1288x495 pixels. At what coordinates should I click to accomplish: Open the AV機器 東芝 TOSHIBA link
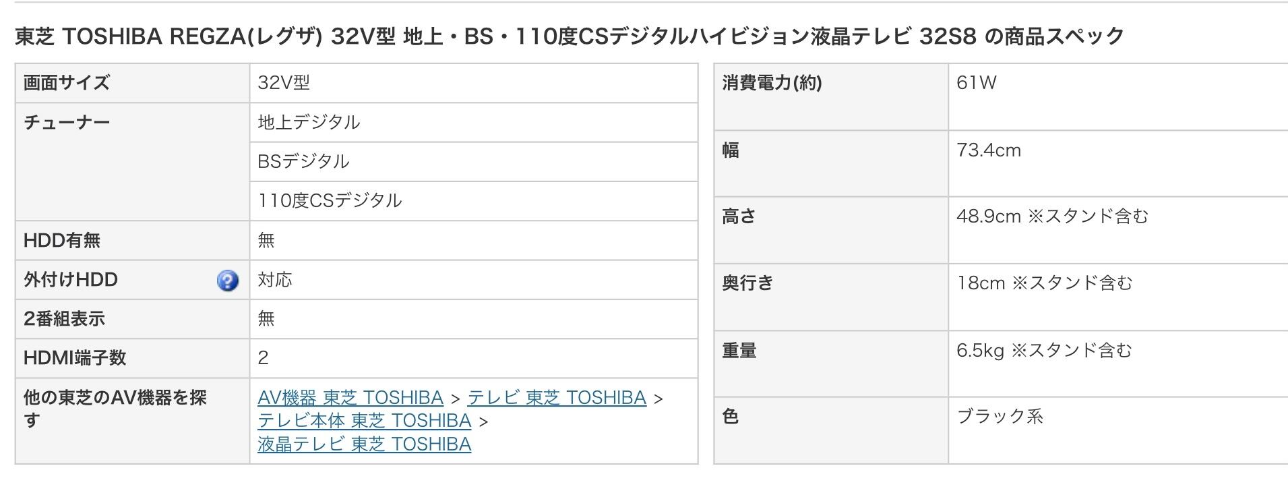[x=350, y=398]
